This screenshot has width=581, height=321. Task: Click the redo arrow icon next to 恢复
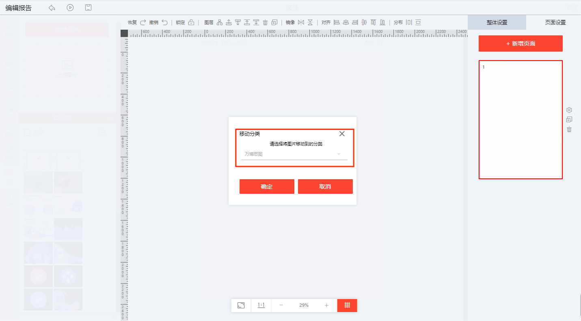(x=143, y=22)
